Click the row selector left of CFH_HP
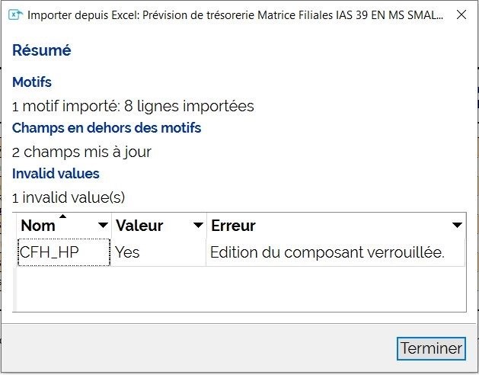Viewport: 479px width, 375px height. coord(14,252)
